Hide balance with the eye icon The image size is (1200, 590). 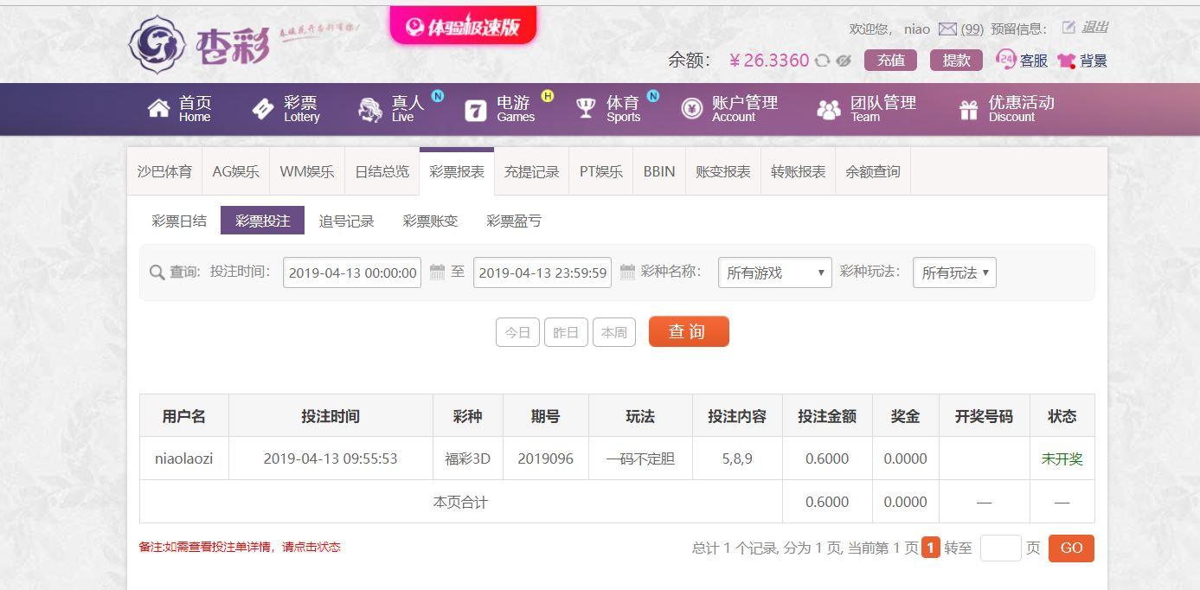(x=844, y=61)
